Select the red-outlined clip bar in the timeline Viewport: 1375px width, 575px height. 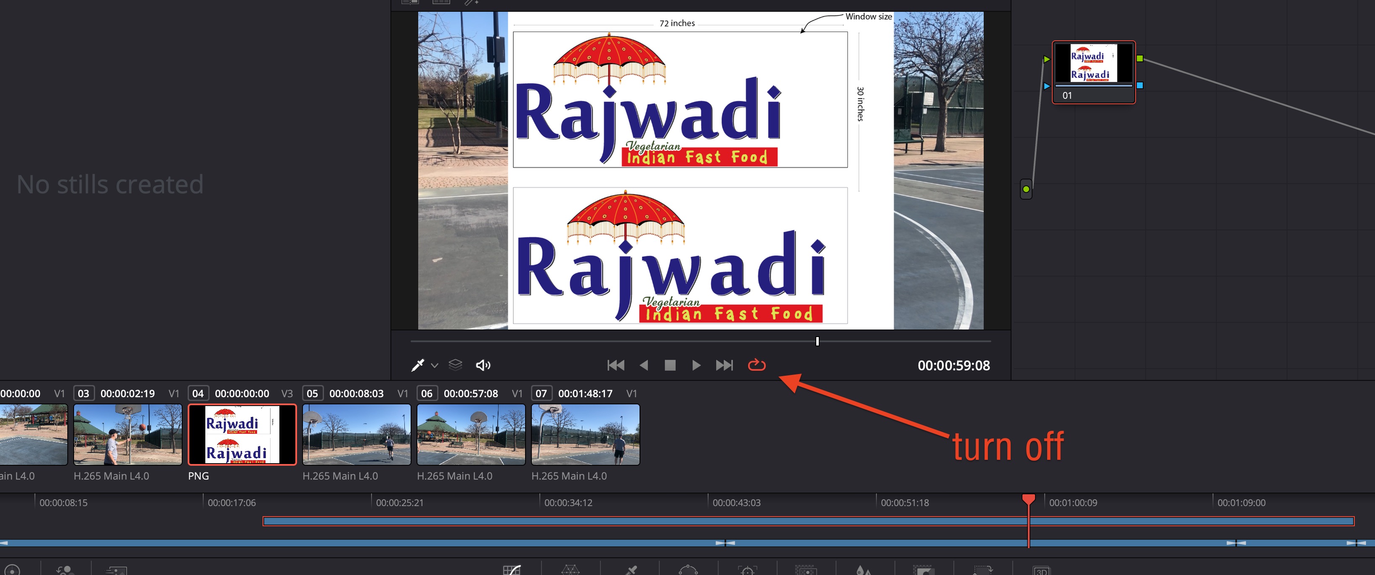808,521
